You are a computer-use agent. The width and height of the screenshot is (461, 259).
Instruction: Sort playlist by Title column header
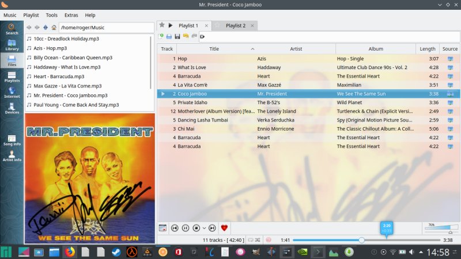tap(214, 49)
